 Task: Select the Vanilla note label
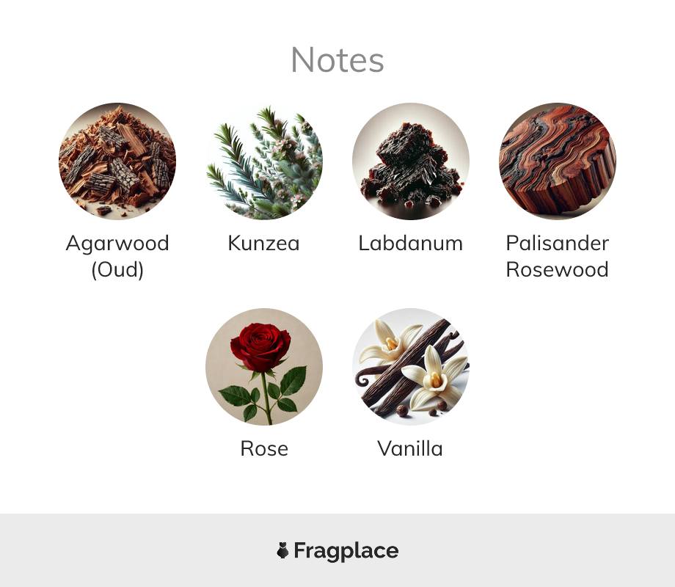(411, 448)
